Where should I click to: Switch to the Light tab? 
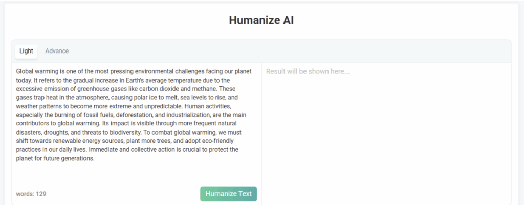pos(26,51)
